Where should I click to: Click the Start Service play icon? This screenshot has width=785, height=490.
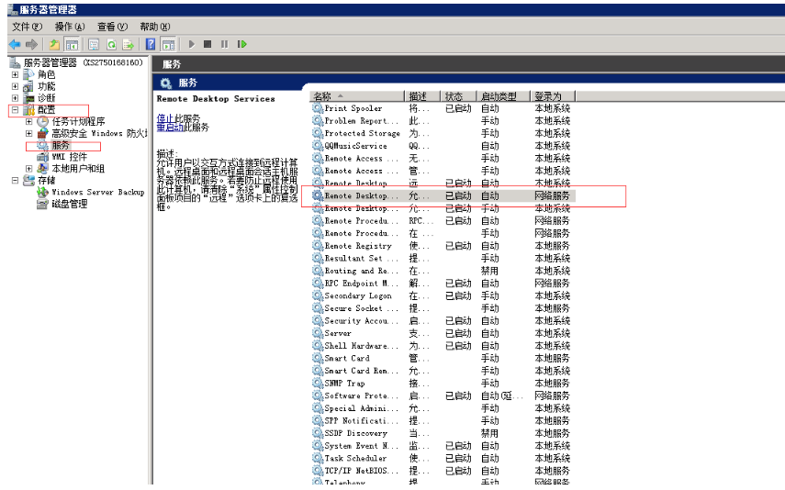point(192,44)
